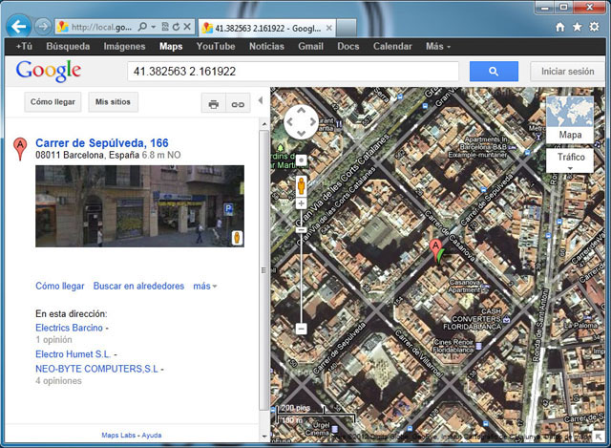The image size is (611, 448).
Task: Open browser Tools gear icon
Action: click(x=594, y=27)
